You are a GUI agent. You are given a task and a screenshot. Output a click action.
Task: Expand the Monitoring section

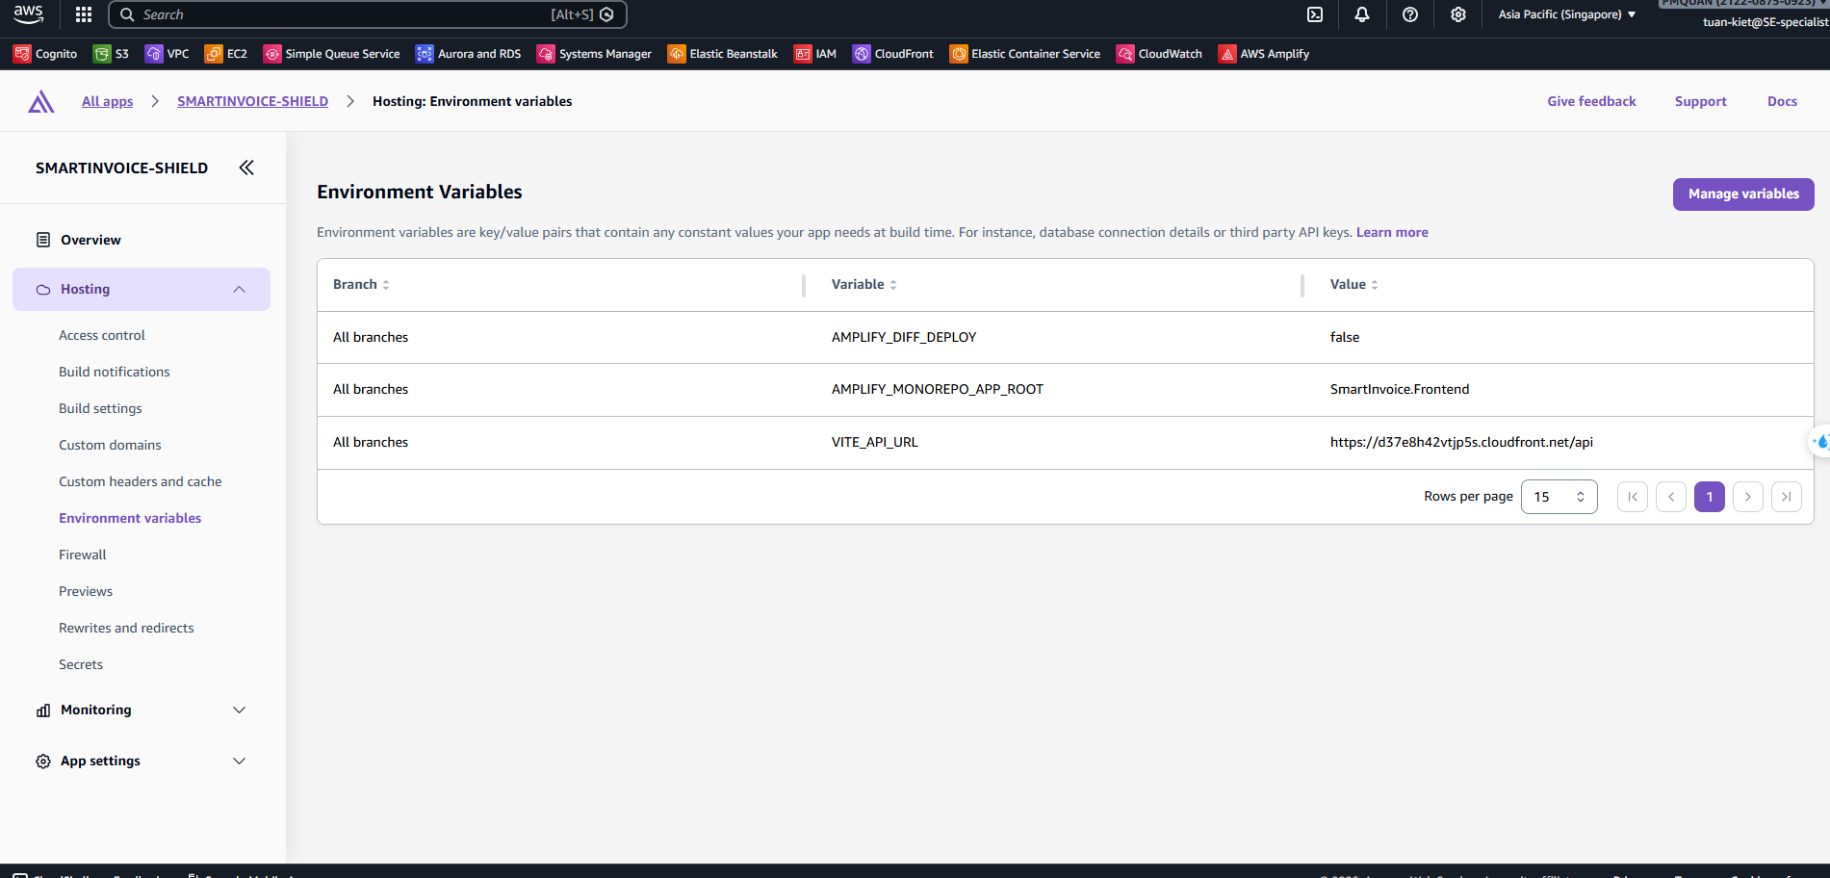[239, 710]
